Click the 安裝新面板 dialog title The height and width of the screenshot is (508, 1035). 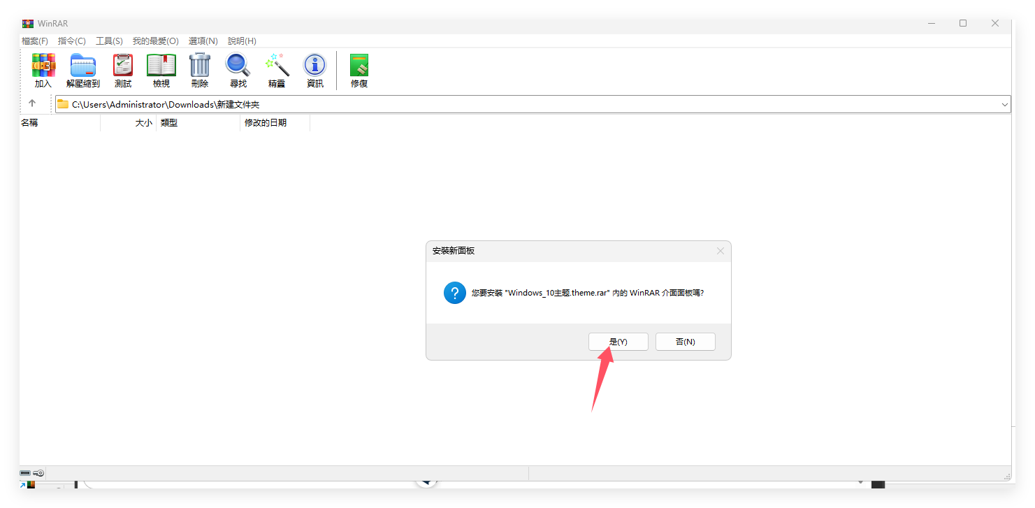454,250
